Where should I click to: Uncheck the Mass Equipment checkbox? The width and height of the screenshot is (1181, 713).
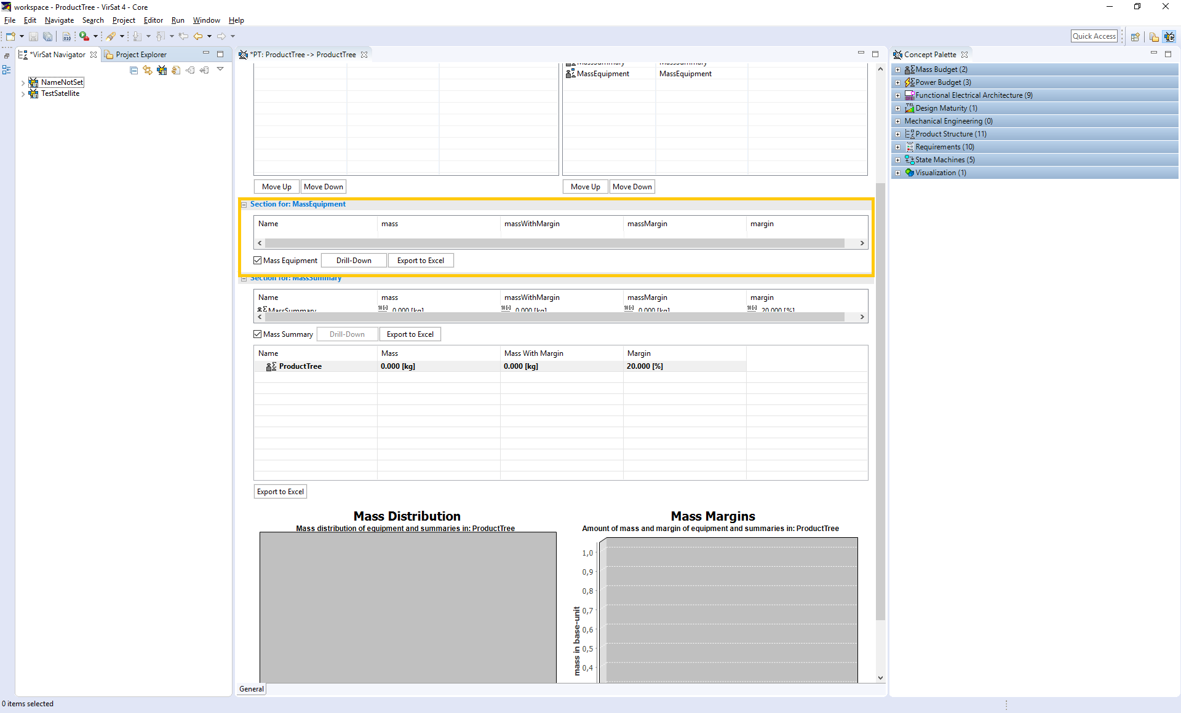tap(258, 261)
